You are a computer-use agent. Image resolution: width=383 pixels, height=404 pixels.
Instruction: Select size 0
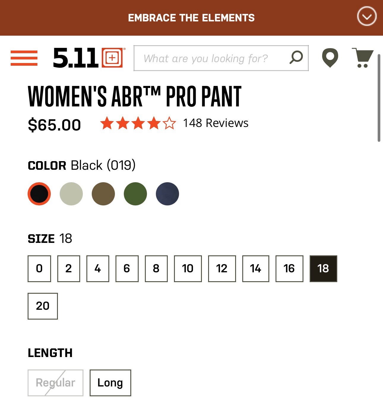point(39,268)
